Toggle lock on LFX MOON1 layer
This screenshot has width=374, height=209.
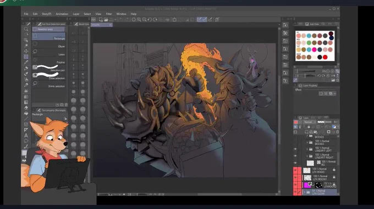(x=334, y=177)
